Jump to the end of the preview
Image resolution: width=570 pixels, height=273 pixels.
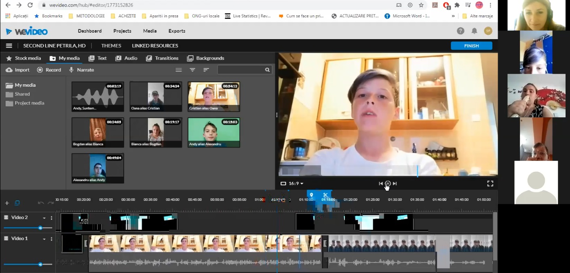click(x=395, y=183)
